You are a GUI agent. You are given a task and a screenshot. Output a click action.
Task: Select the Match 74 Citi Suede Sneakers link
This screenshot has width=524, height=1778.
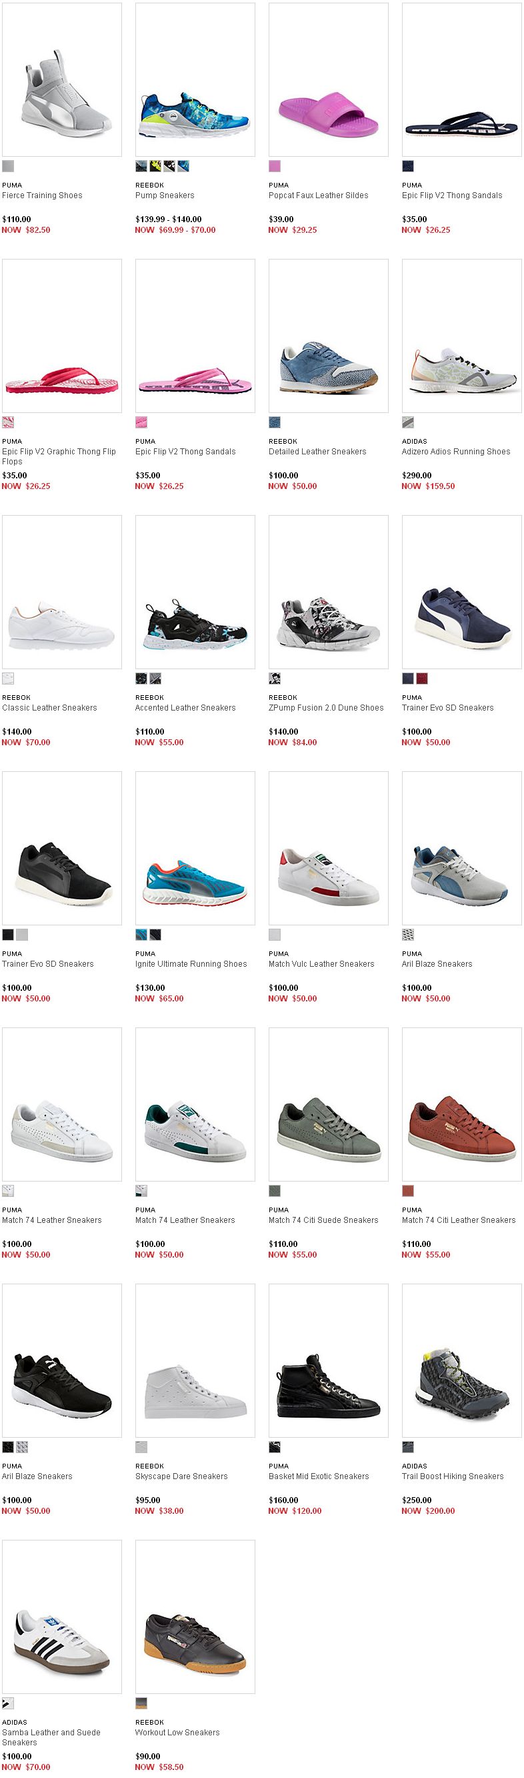click(x=323, y=1220)
